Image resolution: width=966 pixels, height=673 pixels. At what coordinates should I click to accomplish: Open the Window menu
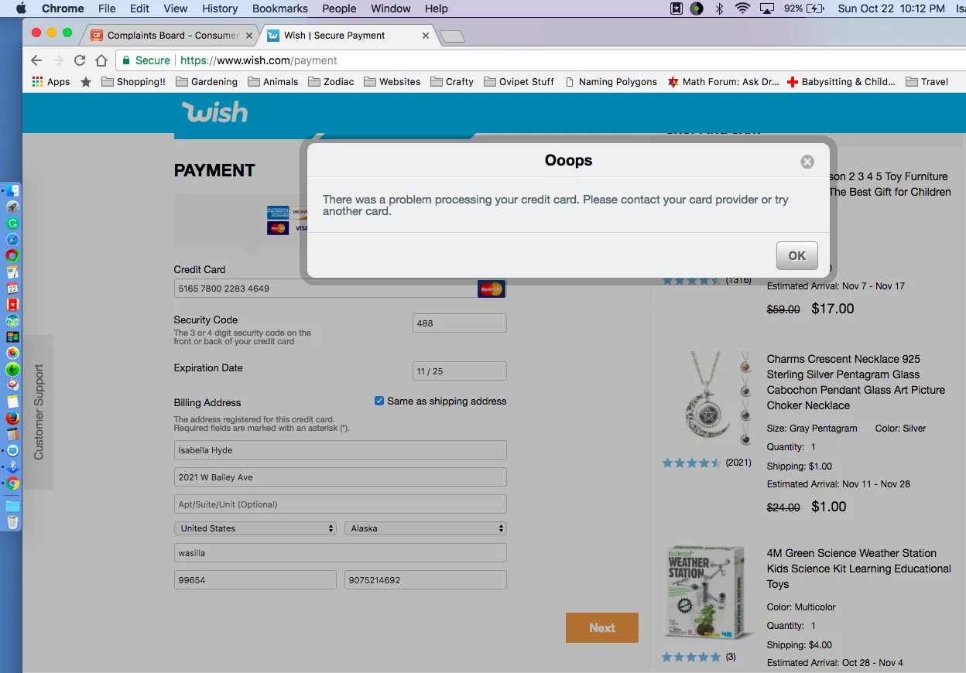point(391,9)
